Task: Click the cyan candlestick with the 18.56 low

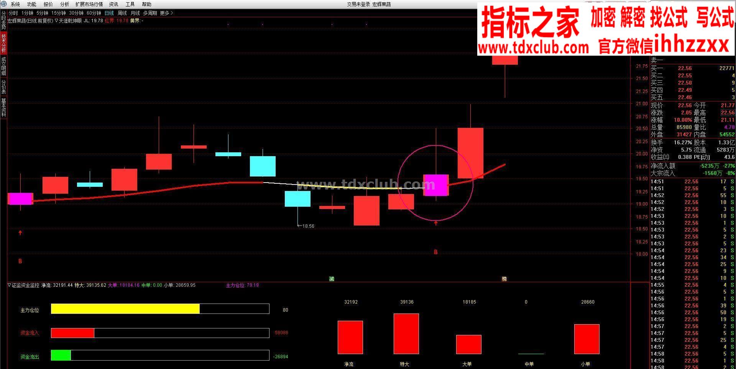Action: click(x=297, y=199)
